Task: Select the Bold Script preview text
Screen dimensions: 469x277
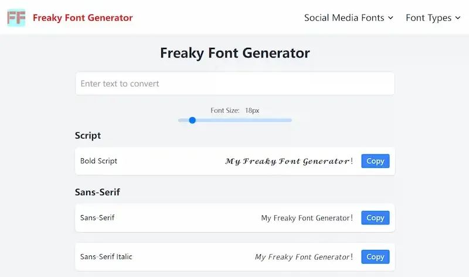Action: [289, 161]
